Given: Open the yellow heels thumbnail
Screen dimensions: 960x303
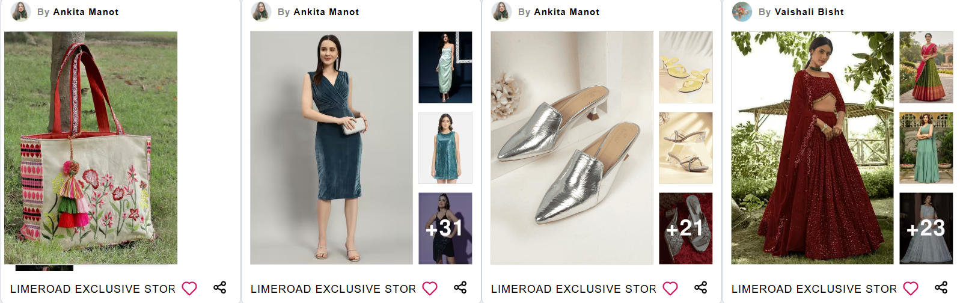Looking at the screenshot, I should click(686, 67).
